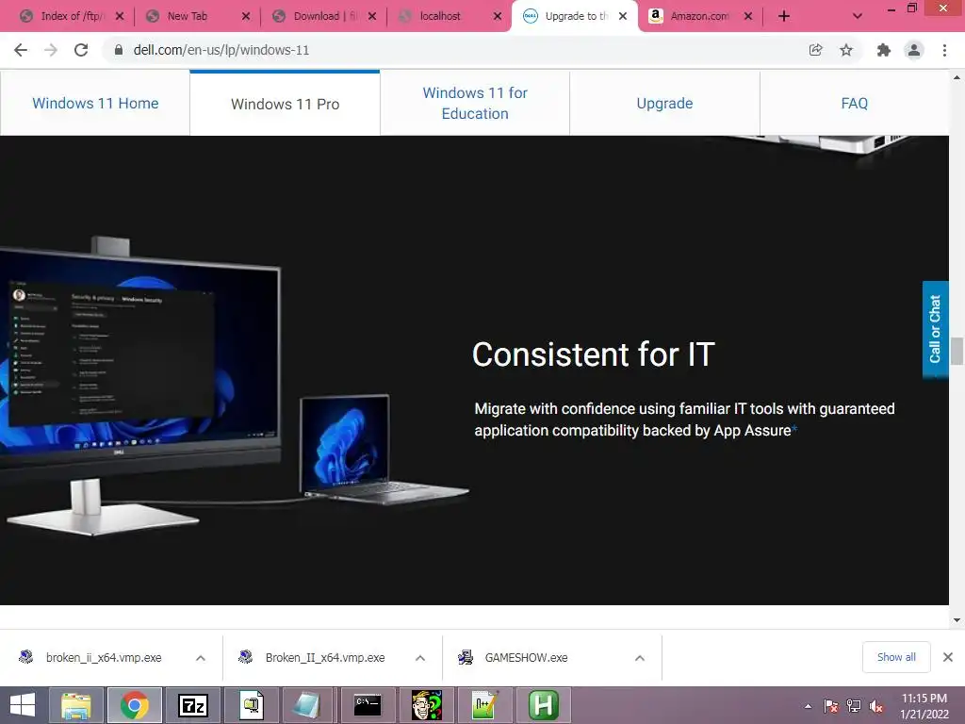Click the forward navigation arrow
Screen dimensions: 965x724
click(x=51, y=50)
